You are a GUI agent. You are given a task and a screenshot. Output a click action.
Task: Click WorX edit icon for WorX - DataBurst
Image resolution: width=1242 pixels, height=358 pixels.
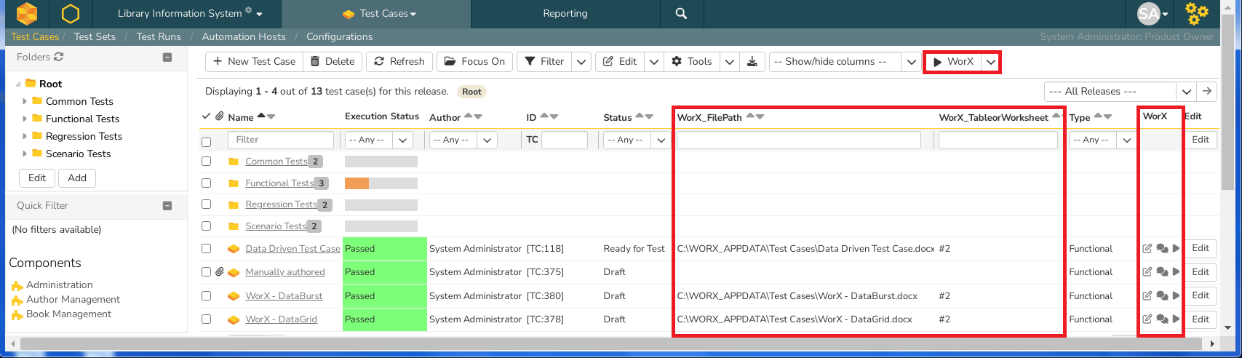pos(1147,296)
